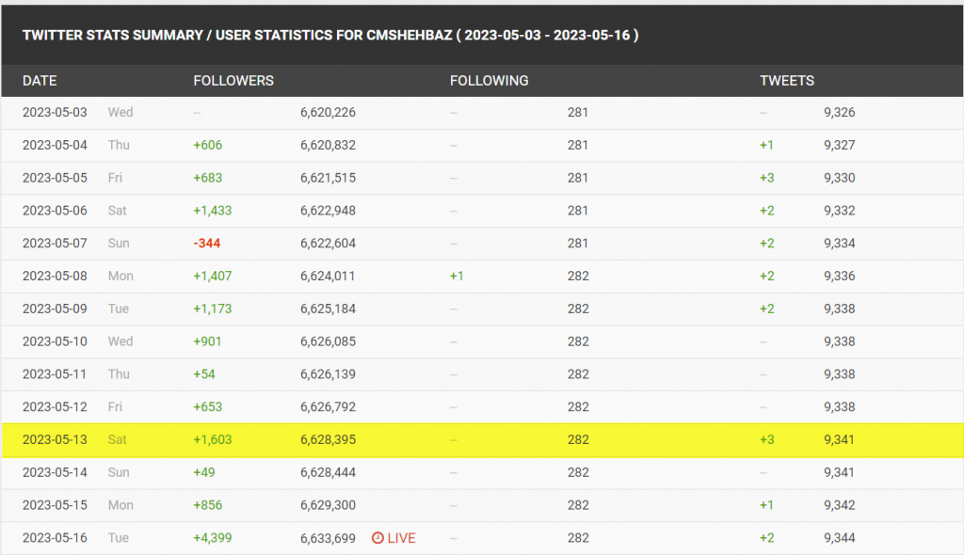Select the DATE column header
The height and width of the screenshot is (555, 964).
click(40, 81)
